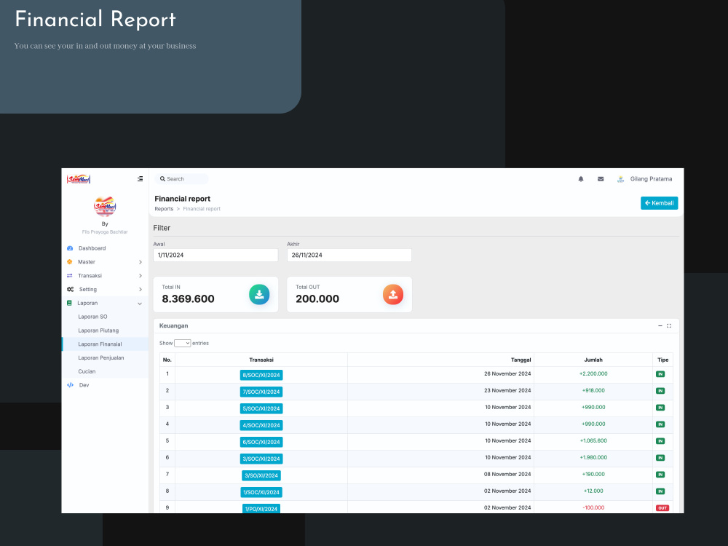Select Laporan Finansial menu item
Viewport: 728px width, 546px height.
pyautogui.click(x=105, y=344)
